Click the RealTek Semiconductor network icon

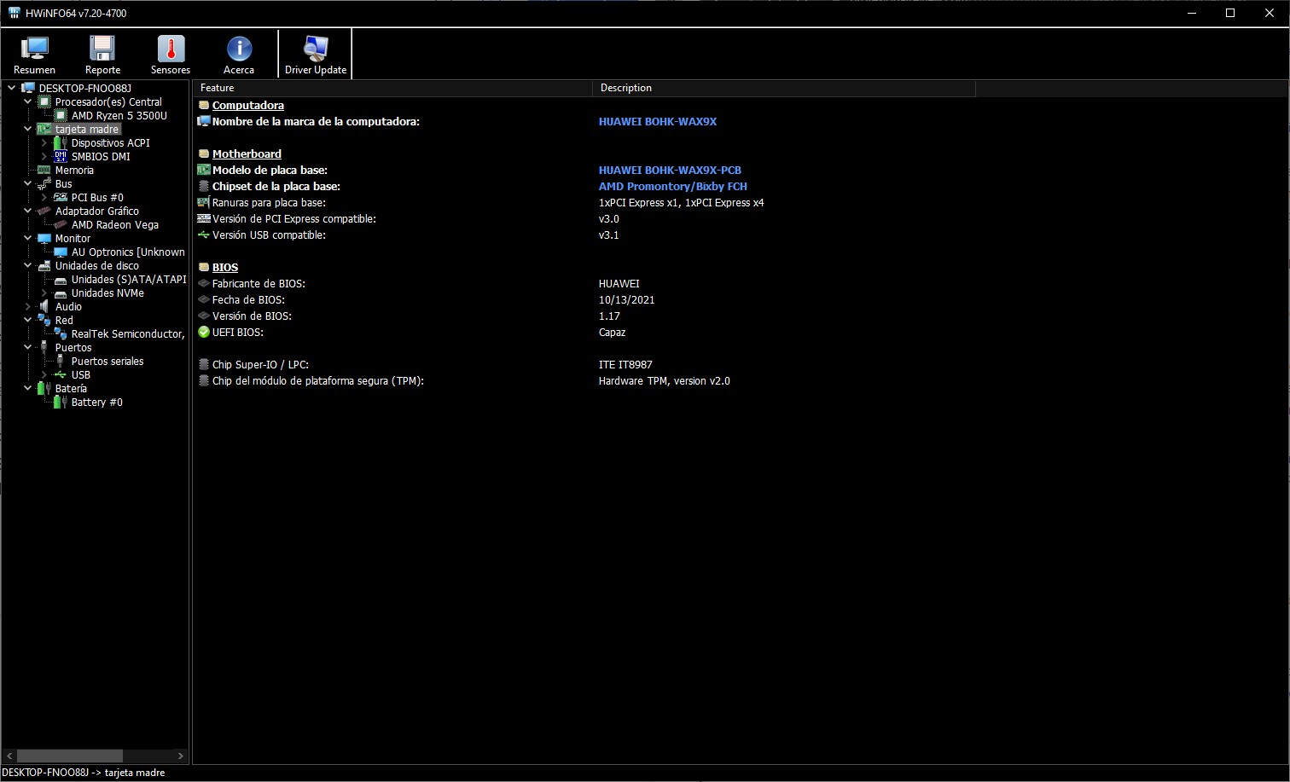point(61,333)
